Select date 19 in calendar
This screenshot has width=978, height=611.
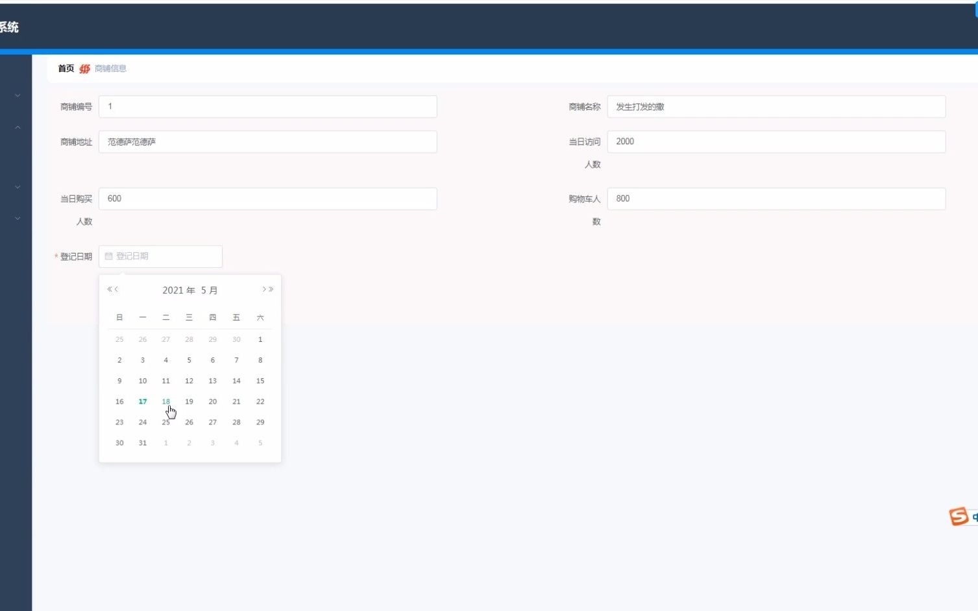pyautogui.click(x=189, y=401)
